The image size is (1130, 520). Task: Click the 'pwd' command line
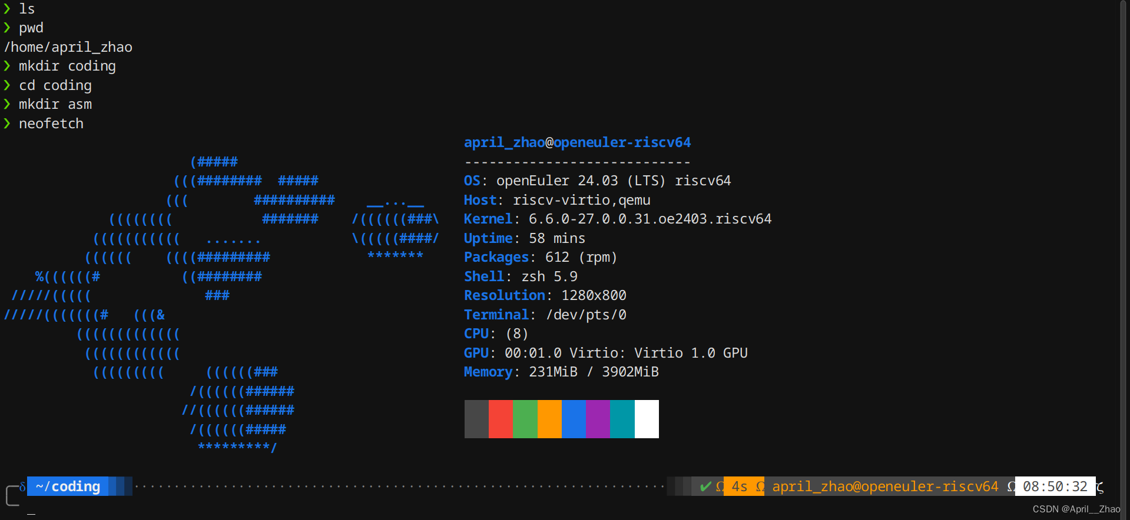click(x=24, y=28)
